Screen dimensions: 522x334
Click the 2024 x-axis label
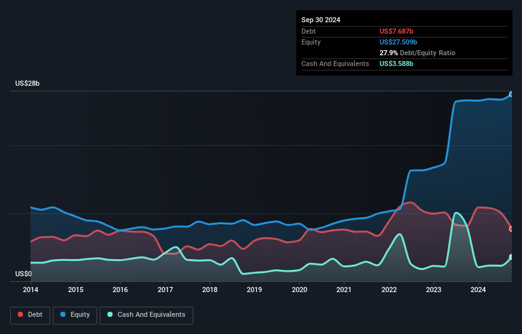(x=478, y=290)
